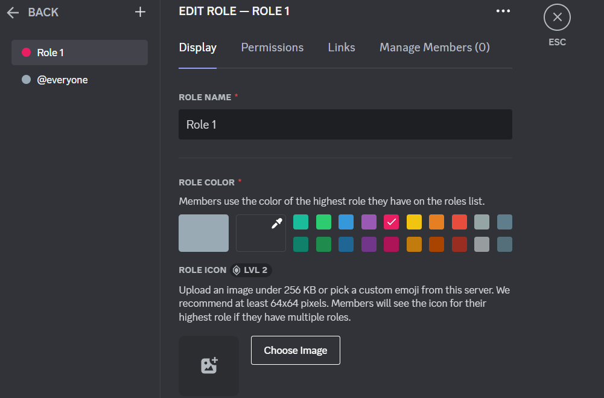Open the three-dot more options menu
Image resolution: width=604 pixels, height=398 pixels.
coord(503,11)
